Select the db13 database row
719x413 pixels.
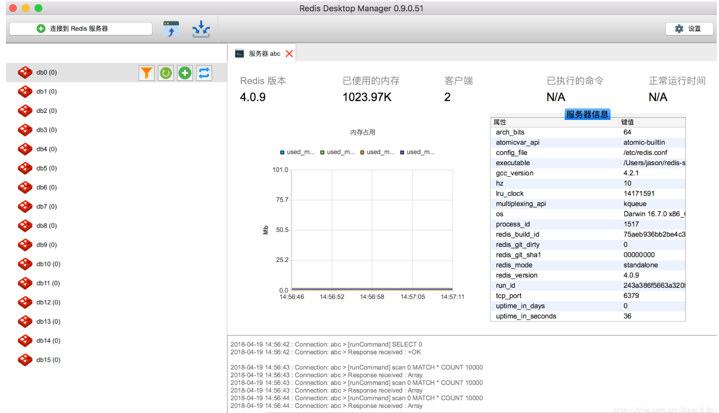click(x=117, y=322)
